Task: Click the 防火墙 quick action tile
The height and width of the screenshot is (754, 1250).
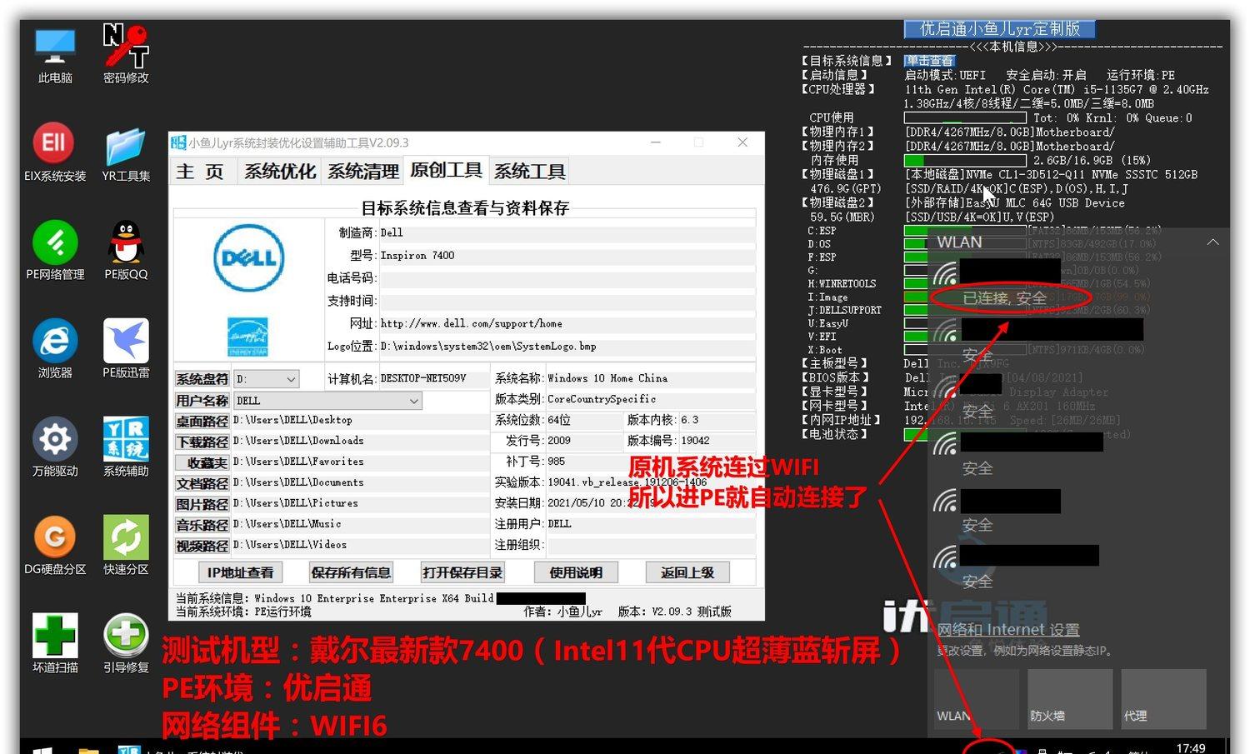Action: coord(1070,698)
